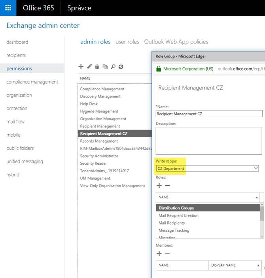Select Security Reader role group
This screenshot has height=278, width=265.
(x=93, y=164)
